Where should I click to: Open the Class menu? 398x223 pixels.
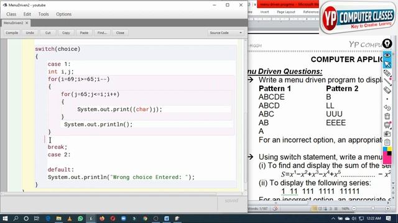coord(11,14)
